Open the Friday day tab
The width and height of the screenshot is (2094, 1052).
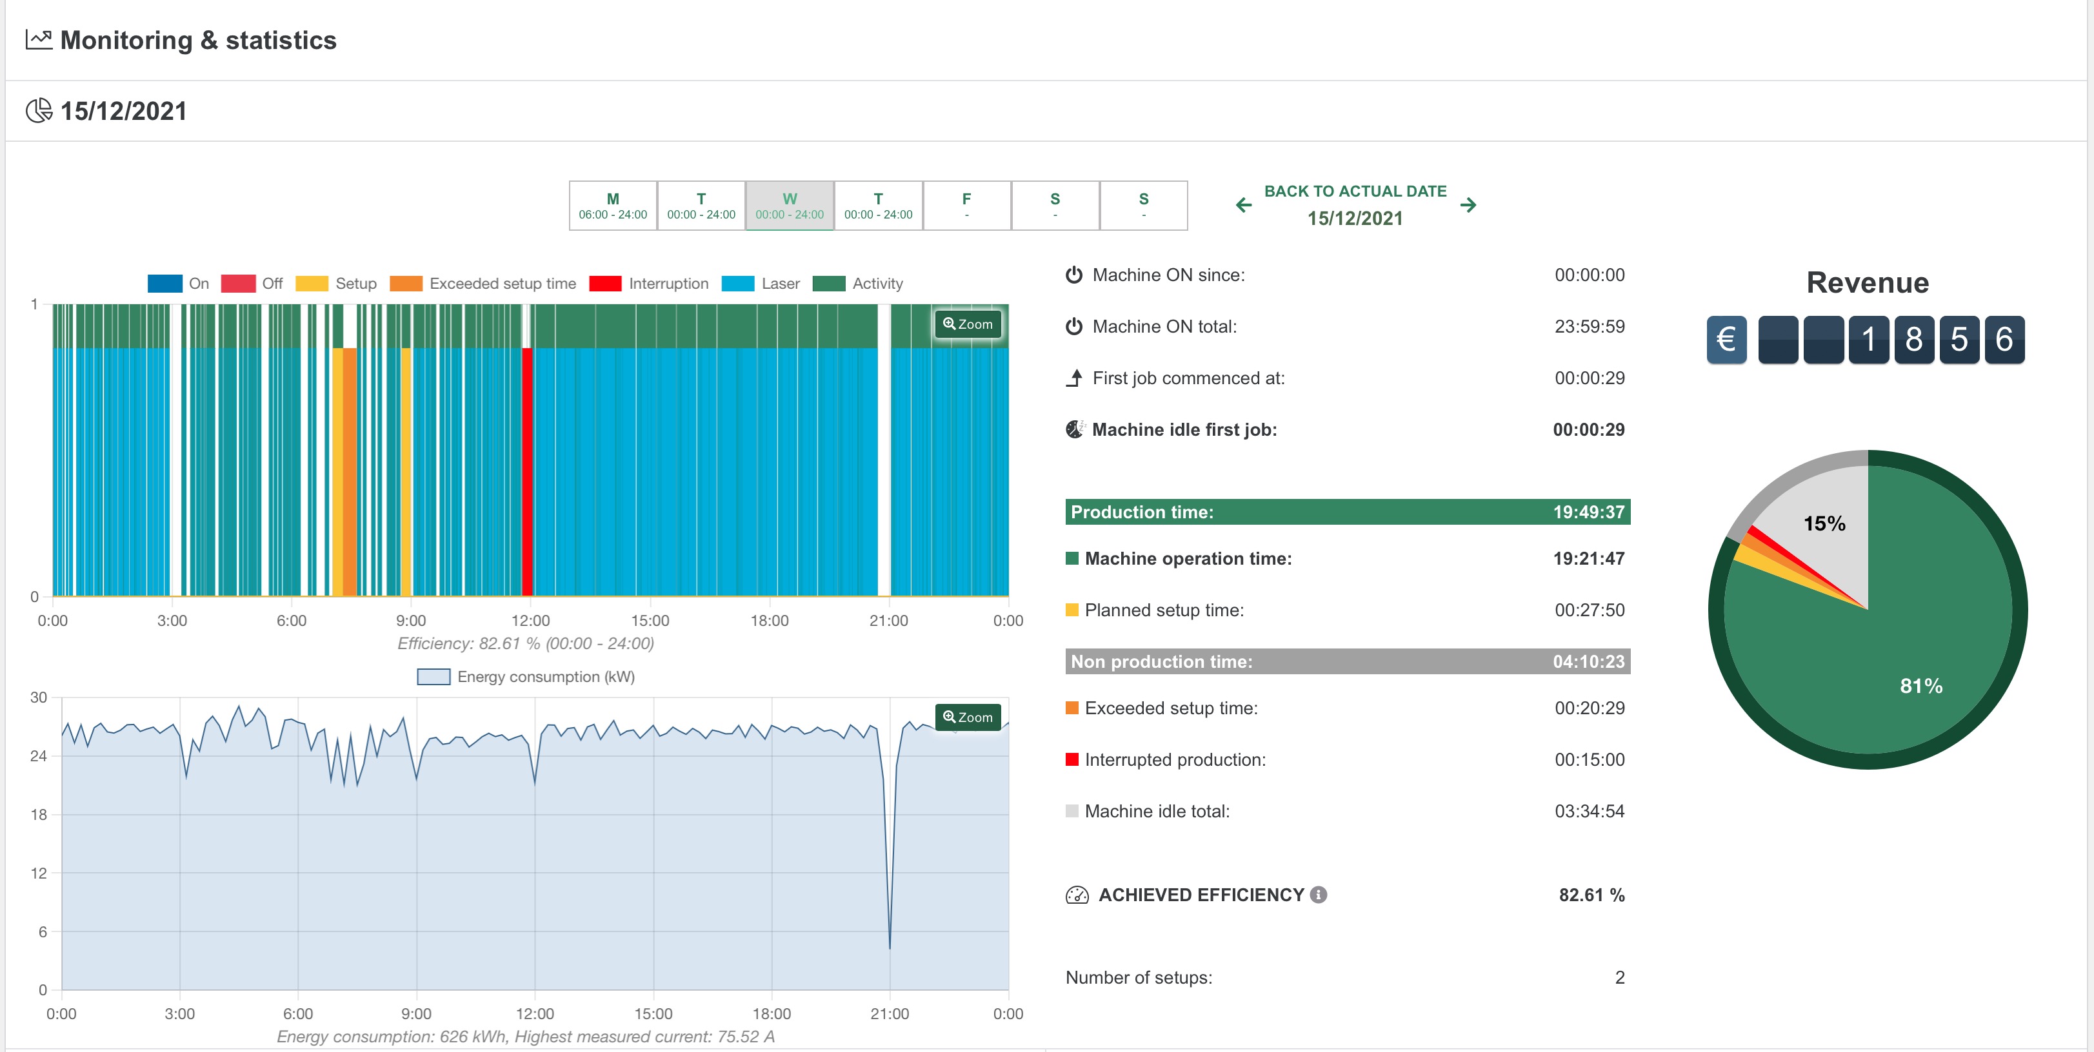tap(966, 206)
